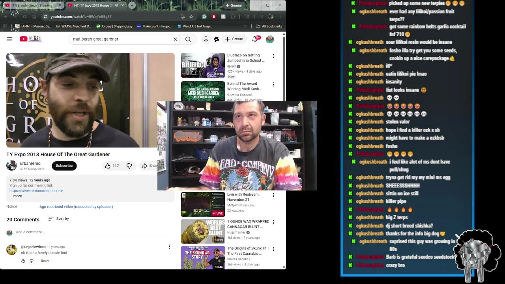This screenshot has height=284, width=505.
Task: Open options for OrganicWheat's comment
Action: click(x=169, y=247)
